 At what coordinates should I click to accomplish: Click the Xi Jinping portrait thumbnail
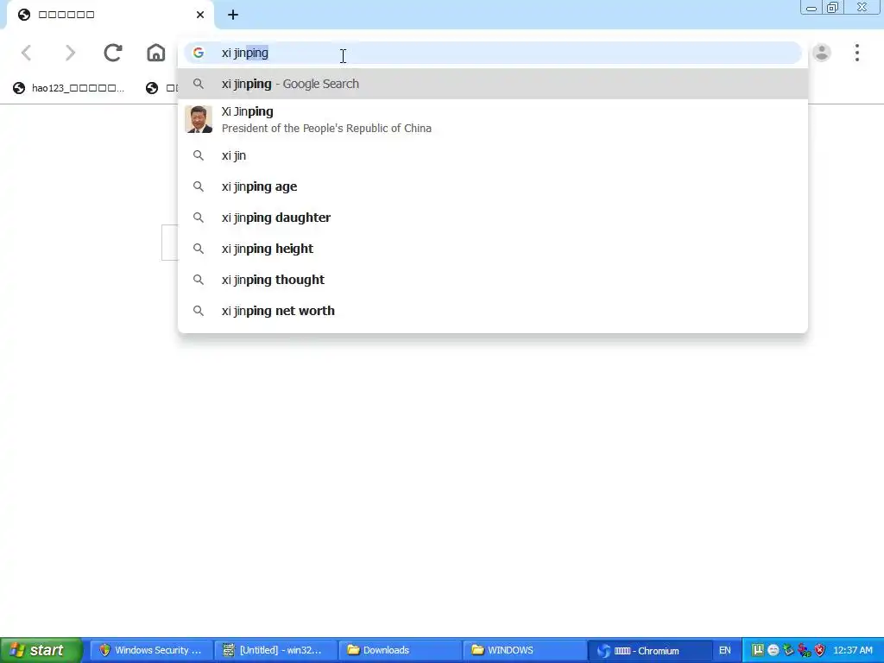point(199,119)
